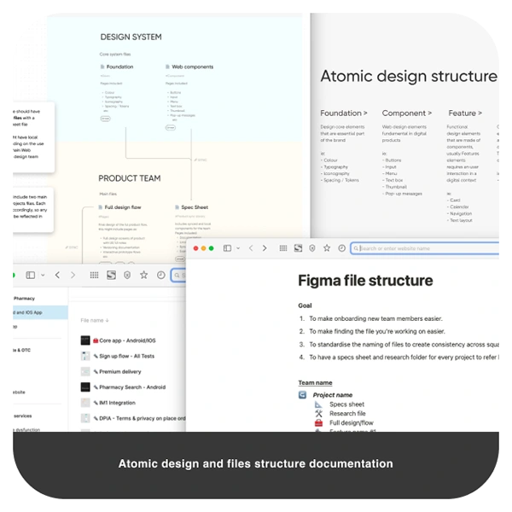
Task: Open the 'IM1 Integration' file
Action: click(117, 403)
